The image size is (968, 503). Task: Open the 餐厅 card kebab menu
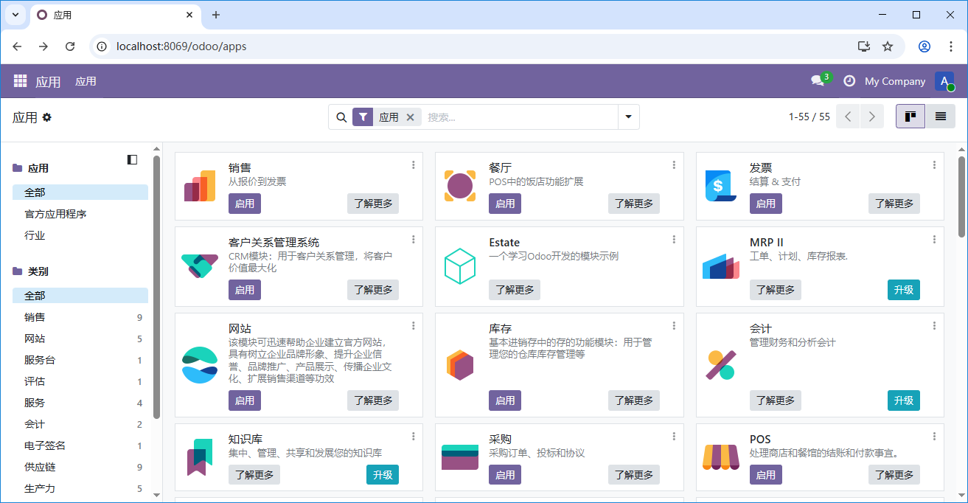click(x=674, y=165)
